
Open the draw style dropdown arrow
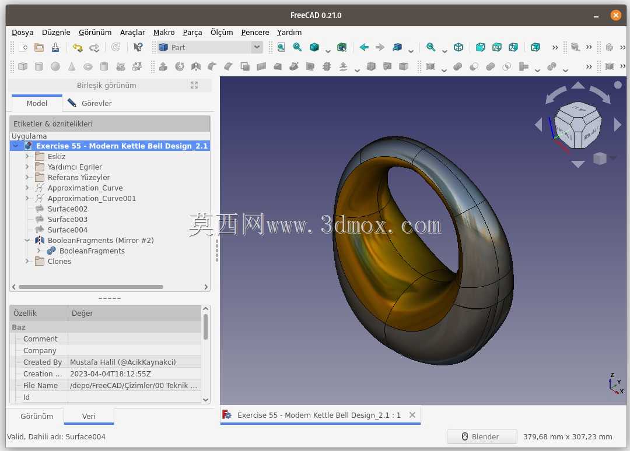(328, 51)
